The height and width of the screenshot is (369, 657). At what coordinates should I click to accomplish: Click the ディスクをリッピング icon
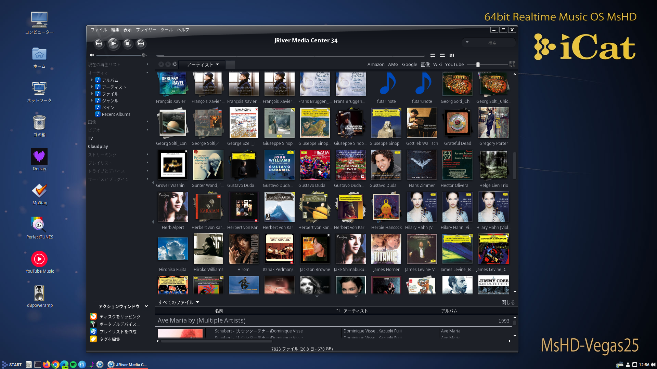pyautogui.click(x=93, y=316)
